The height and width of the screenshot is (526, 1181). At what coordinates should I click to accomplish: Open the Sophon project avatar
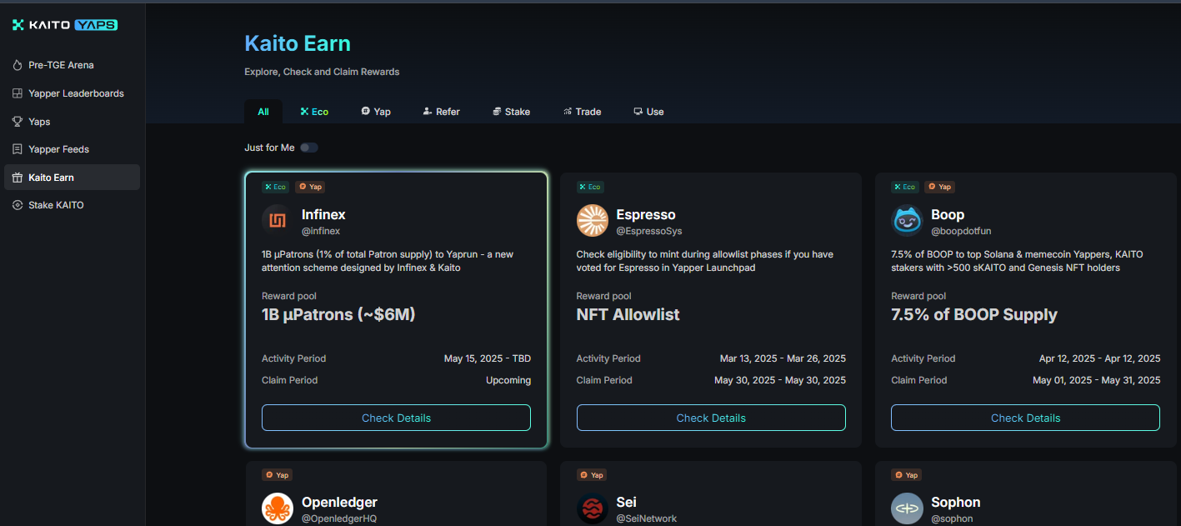907,508
